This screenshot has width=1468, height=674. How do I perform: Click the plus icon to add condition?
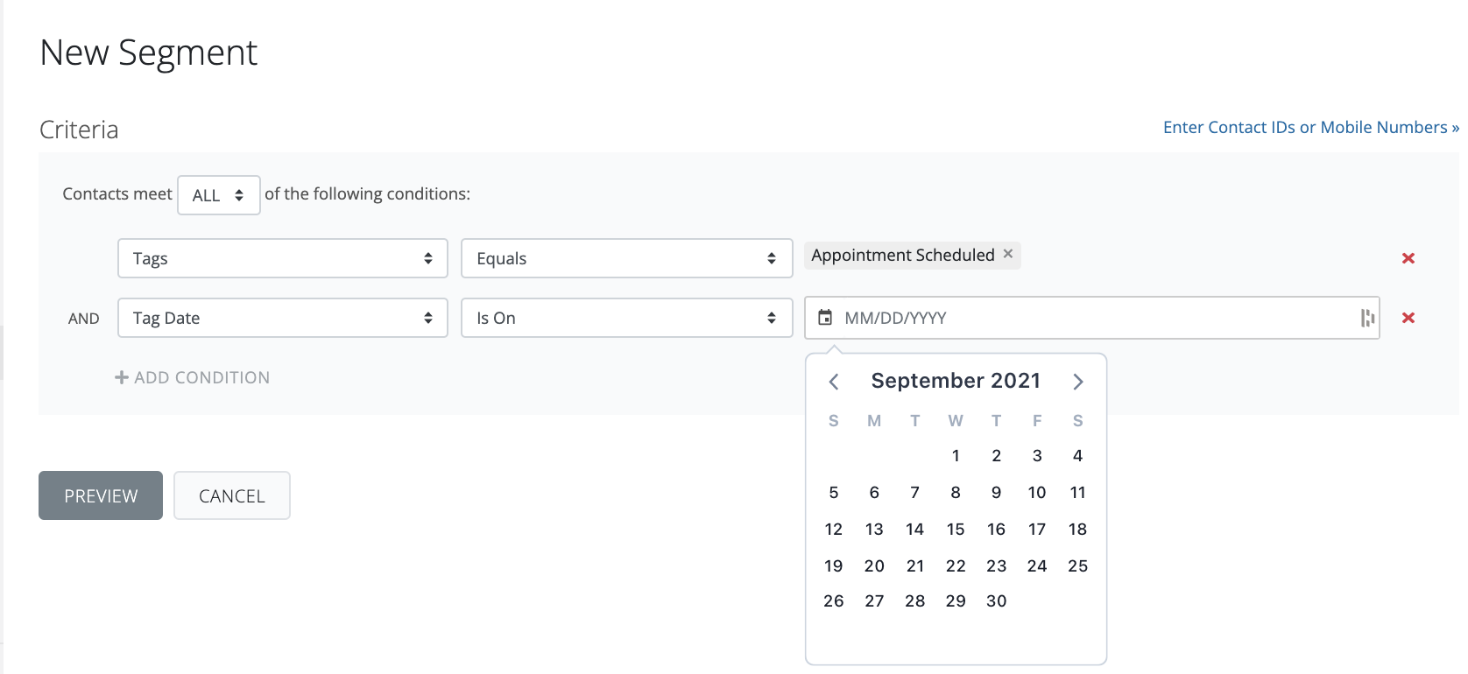click(122, 377)
